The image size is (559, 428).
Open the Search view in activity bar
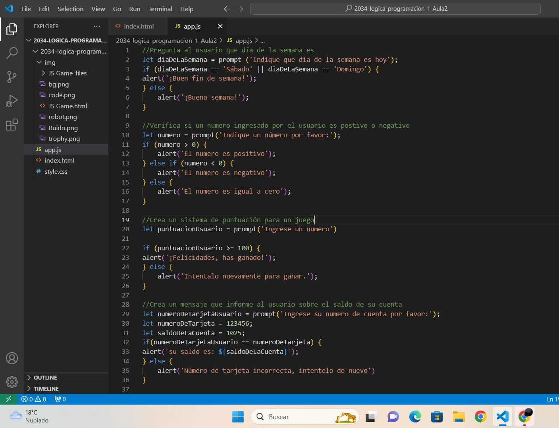coord(12,53)
